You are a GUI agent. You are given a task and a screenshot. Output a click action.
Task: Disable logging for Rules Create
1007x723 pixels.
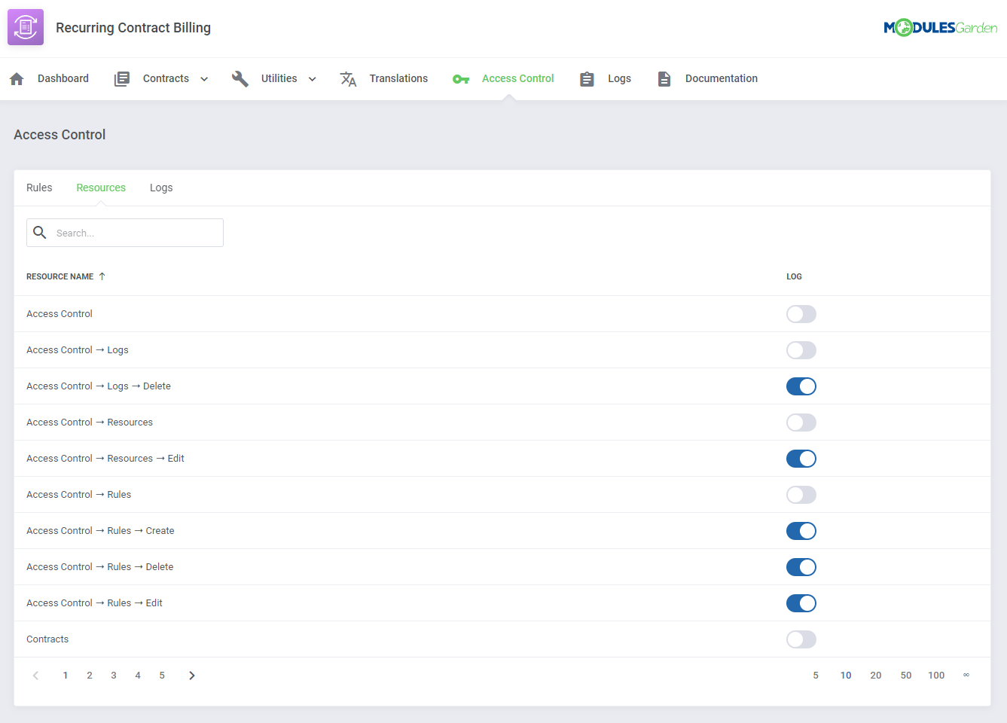coord(801,531)
